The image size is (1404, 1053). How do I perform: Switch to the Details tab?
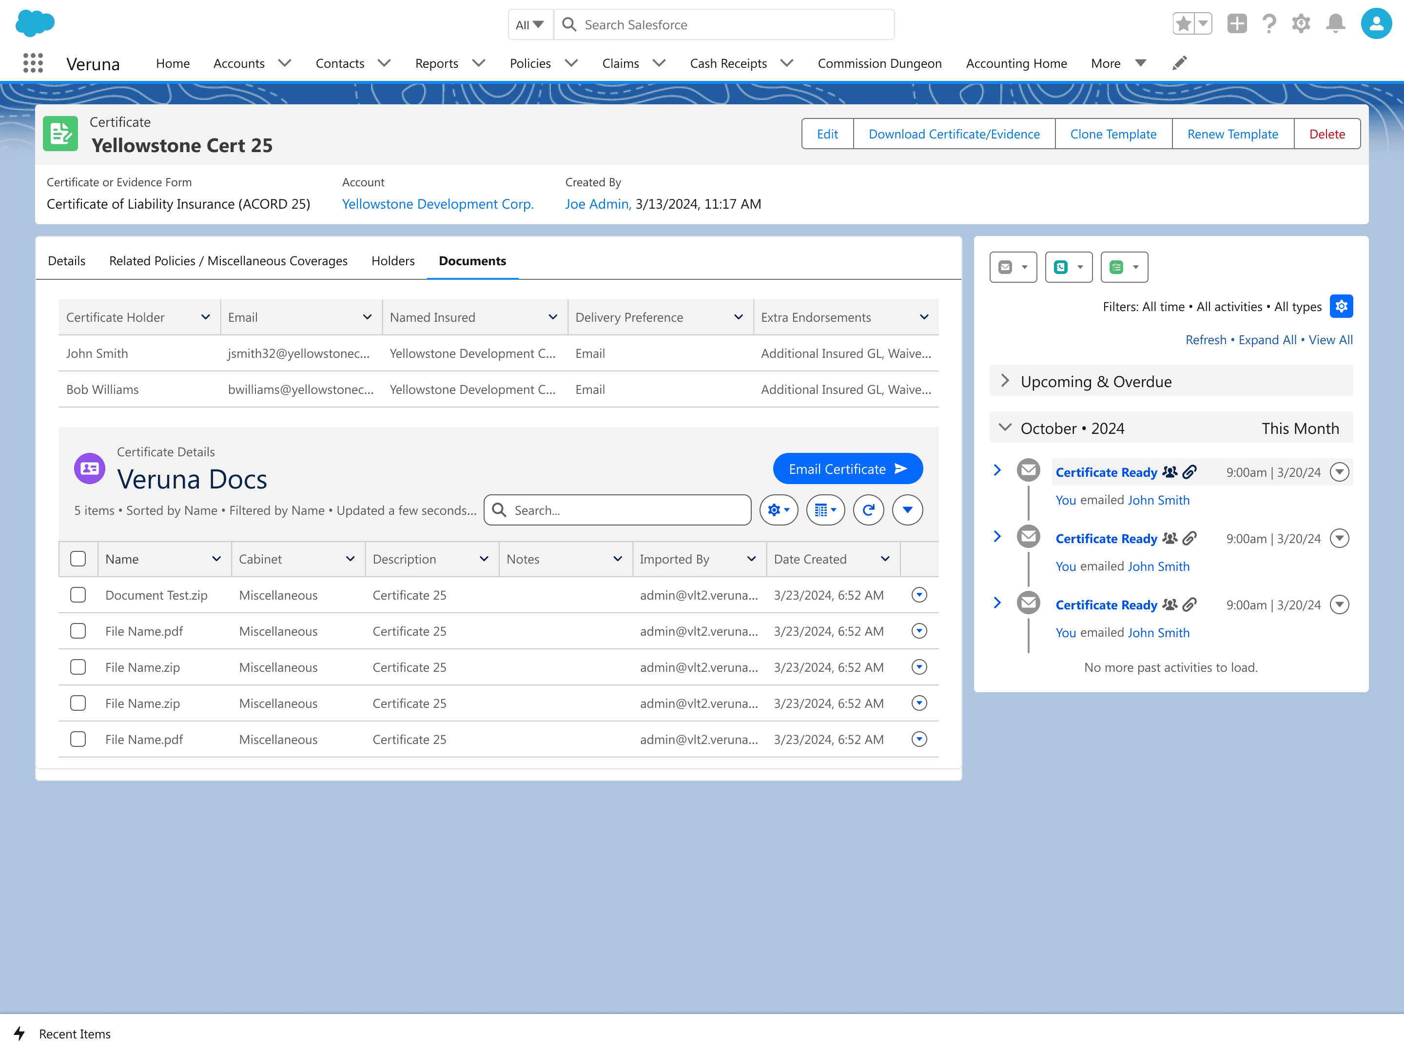pyautogui.click(x=67, y=261)
